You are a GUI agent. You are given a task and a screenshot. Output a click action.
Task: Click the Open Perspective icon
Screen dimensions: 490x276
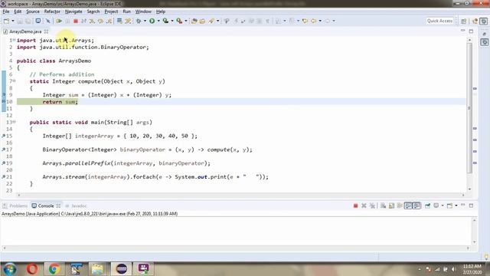[464, 21]
